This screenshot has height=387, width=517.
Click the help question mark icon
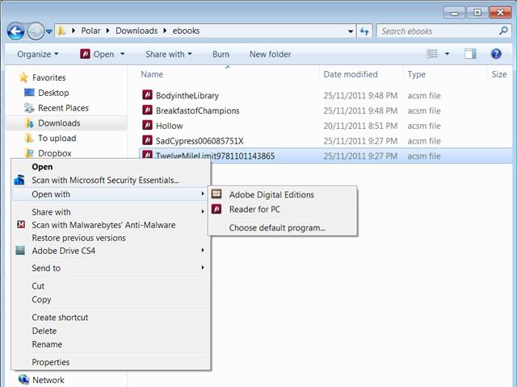(x=496, y=54)
